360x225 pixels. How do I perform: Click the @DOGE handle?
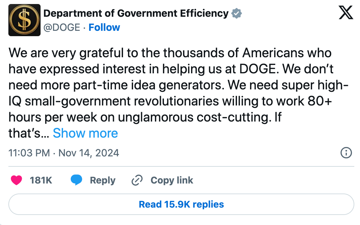click(x=62, y=27)
